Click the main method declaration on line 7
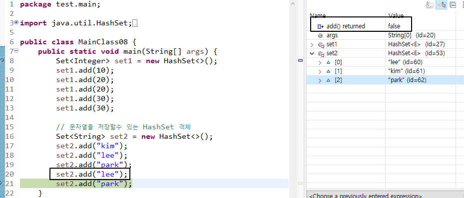This screenshot has height=198, width=464. pos(128,52)
